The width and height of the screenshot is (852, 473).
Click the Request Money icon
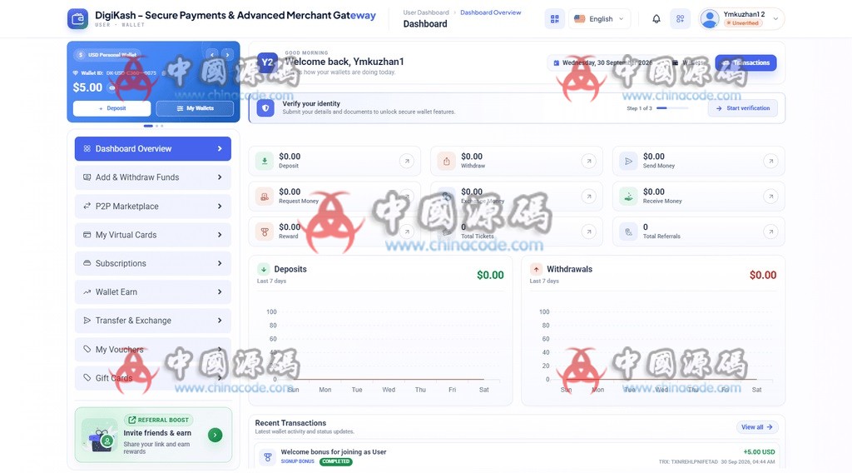(x=265, y=197)
